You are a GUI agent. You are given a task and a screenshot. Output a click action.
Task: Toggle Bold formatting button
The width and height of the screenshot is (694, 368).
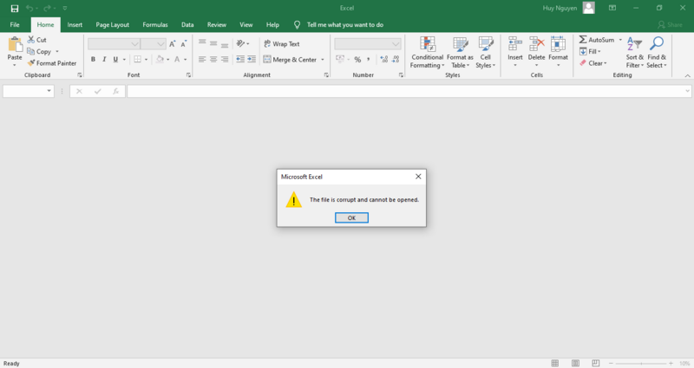(93, 60)
